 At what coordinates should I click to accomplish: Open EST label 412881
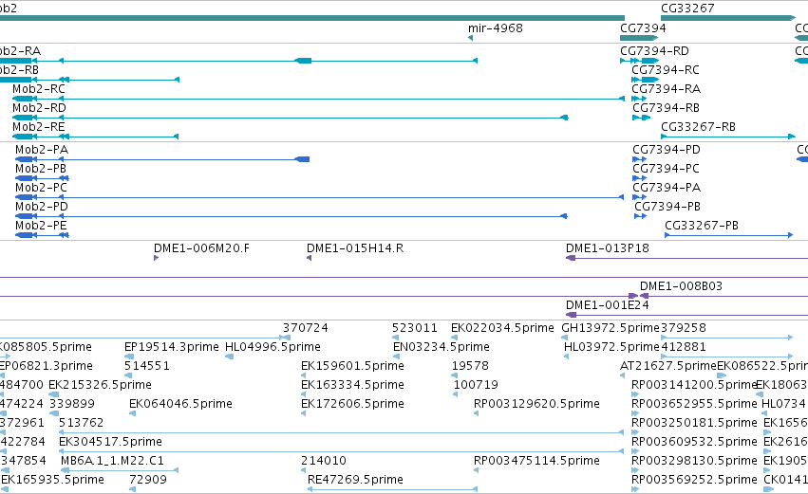[684, 347]
